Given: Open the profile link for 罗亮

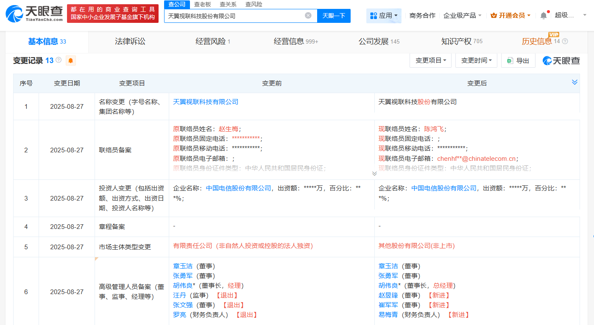Looking at the screenshot, I should (x=179, y=315).
